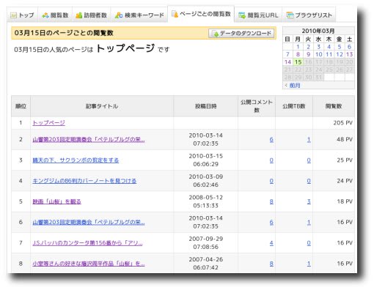Click the download icon on データのダウンロード
The image size is (374, 290).
[215, 34]
